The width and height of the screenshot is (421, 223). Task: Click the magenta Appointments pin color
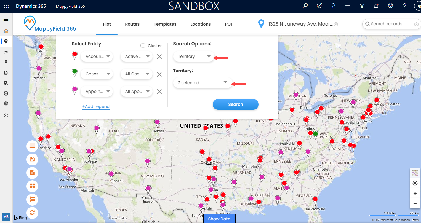tap(75, 90)
